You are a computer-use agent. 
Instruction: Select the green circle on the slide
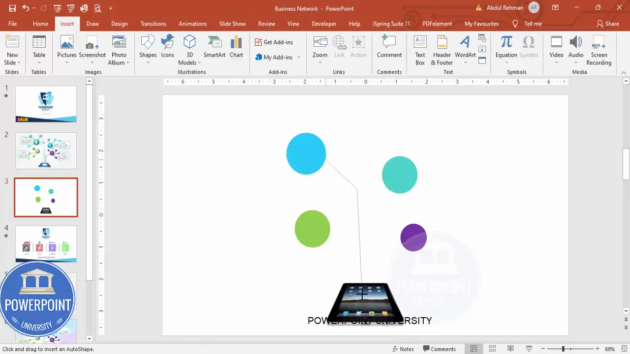313,229
